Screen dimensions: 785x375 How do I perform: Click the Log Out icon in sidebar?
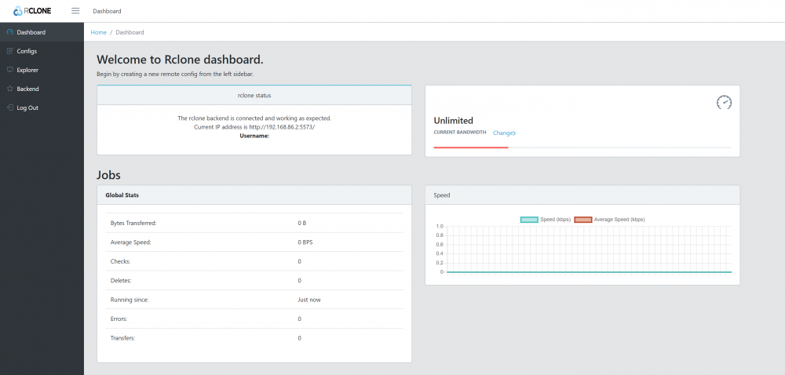click(x=10, y=107)
